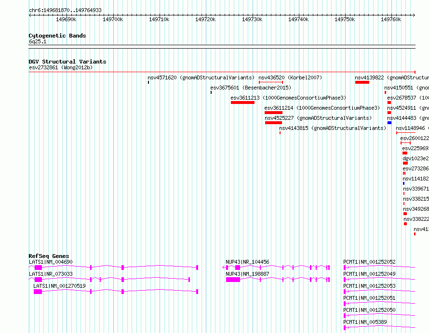Open the nsv4524911 variant label
The height and width of the screenshot is (333, 429).
408,108
